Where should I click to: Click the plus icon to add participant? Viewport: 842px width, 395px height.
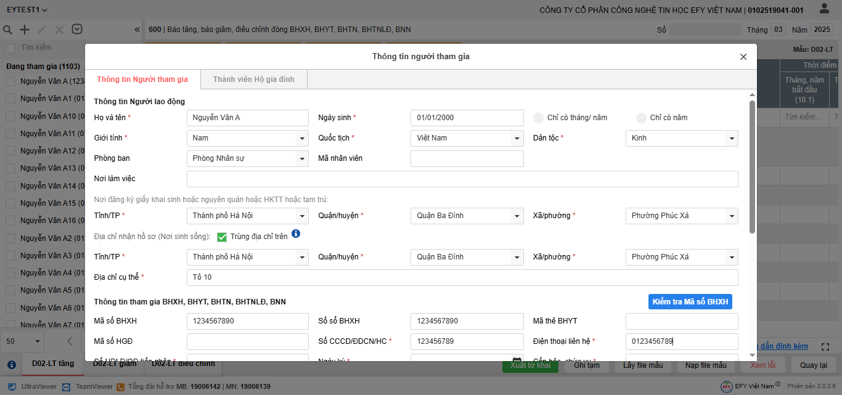click(x=25, y=30)
